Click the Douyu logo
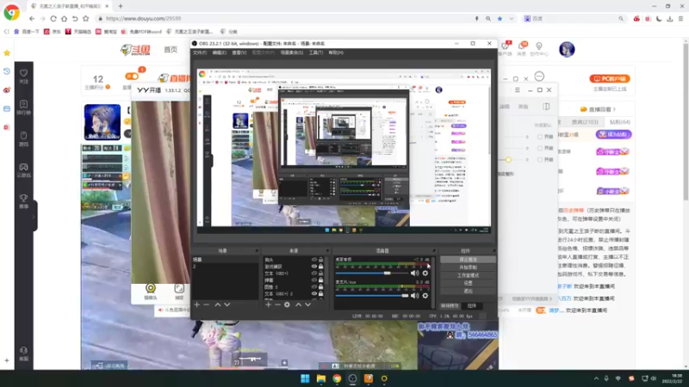The width and height of the screenshot is (689, 387). 136,50
